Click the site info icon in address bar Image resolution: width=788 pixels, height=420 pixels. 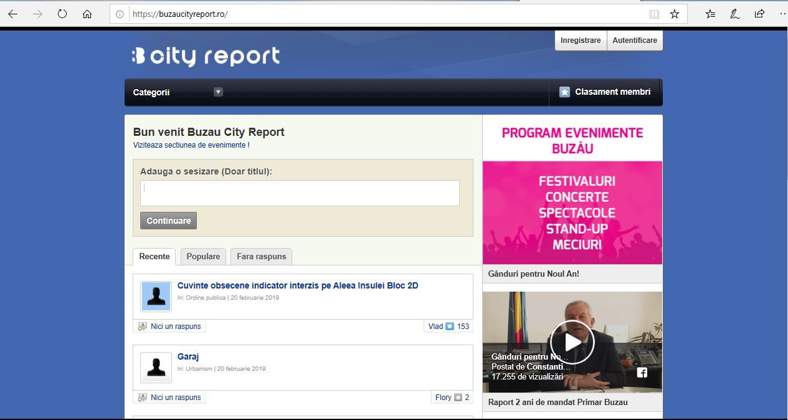[119, 13]
